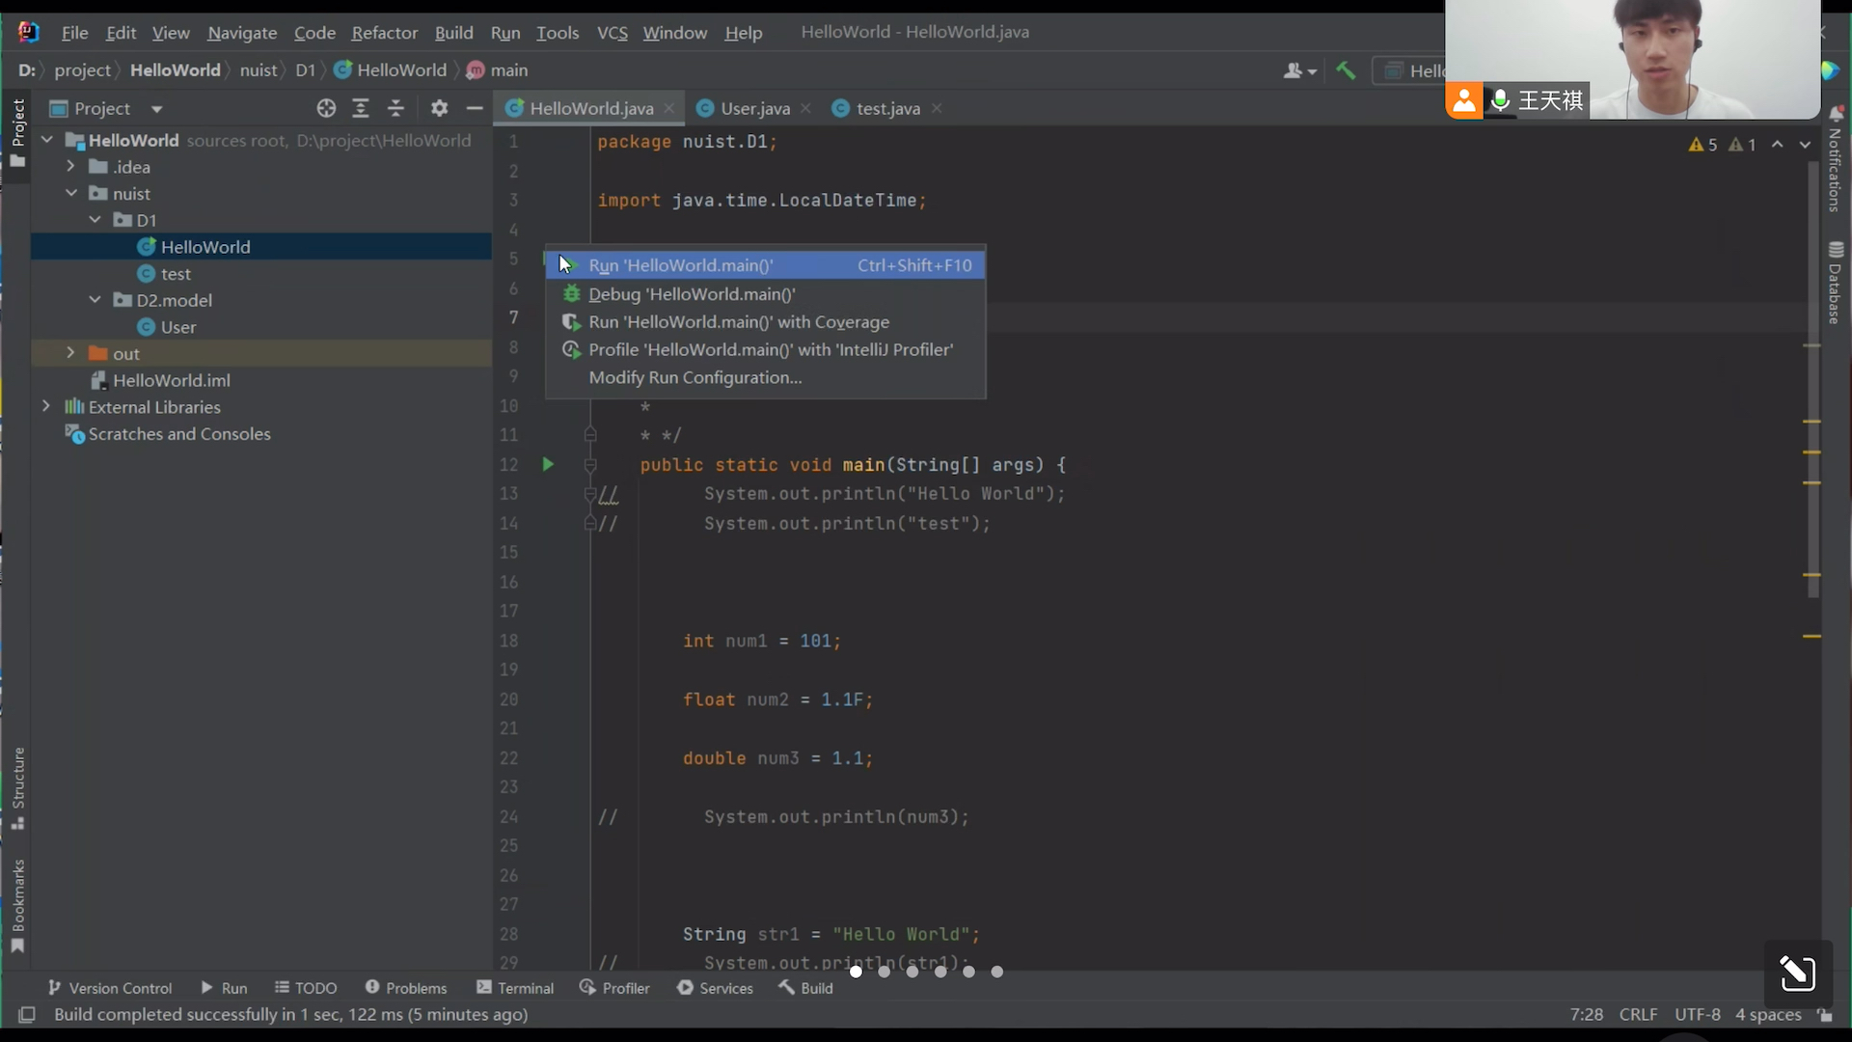The image size is (1852, 1042).
Task: Open the Notifications side panel
Action: click(x=1835, y=159)
